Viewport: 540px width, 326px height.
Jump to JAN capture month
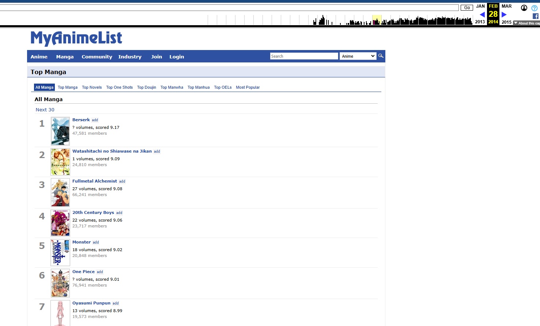click(480, 6)
